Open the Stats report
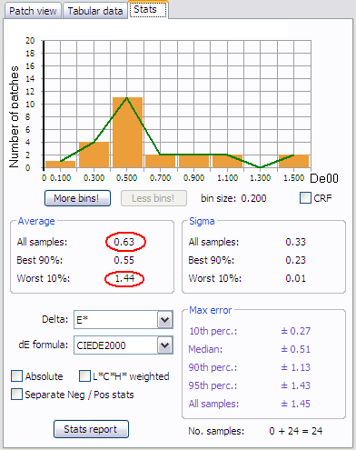This screenshot has width=356, height=450. click(x=91, y=429)
